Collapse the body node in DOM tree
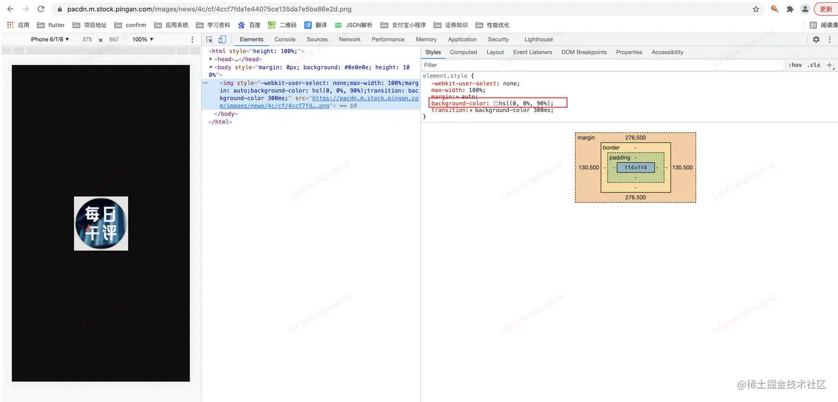 211,67
